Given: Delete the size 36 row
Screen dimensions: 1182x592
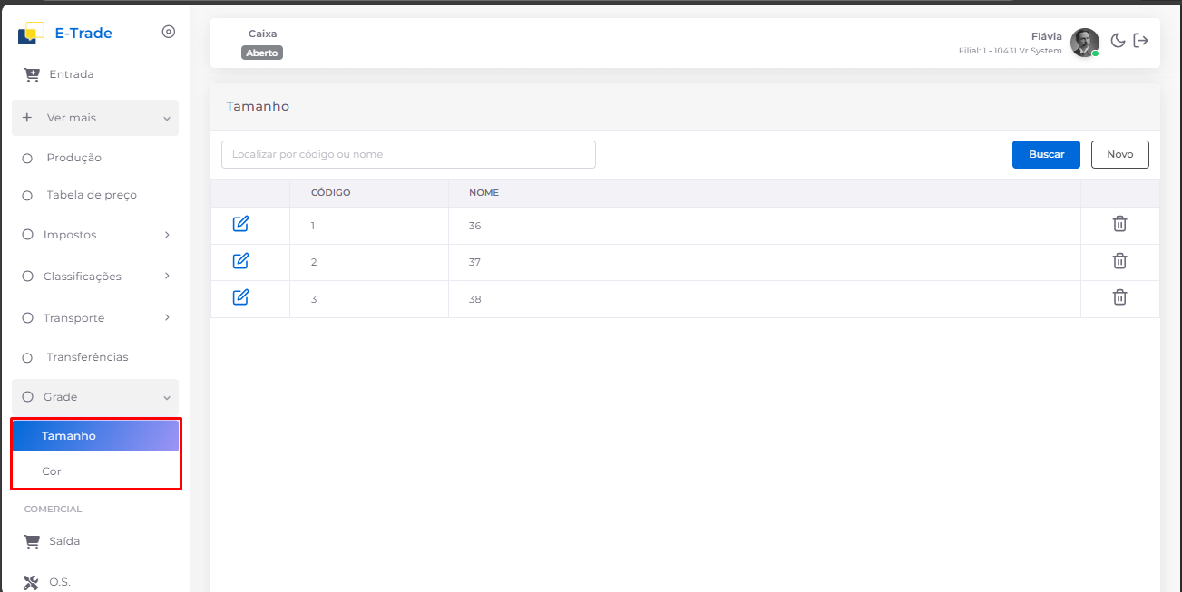Looking at the screenshot, I should [x=1119, y=224].
